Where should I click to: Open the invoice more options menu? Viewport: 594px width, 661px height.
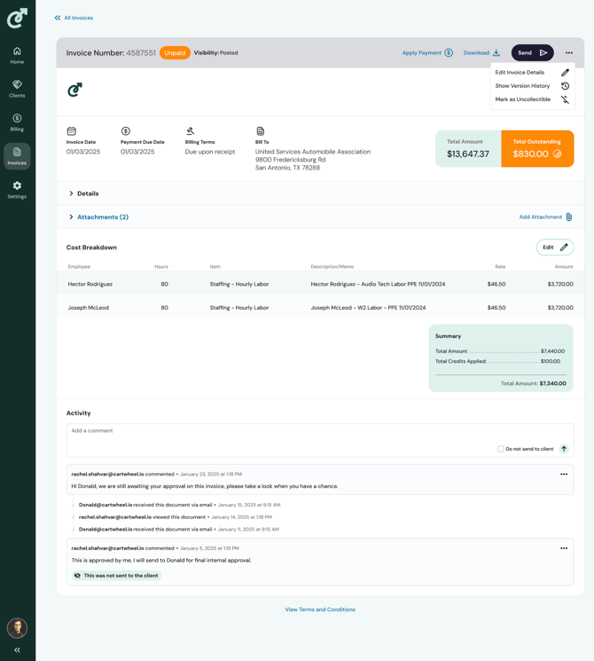point(569,53)
